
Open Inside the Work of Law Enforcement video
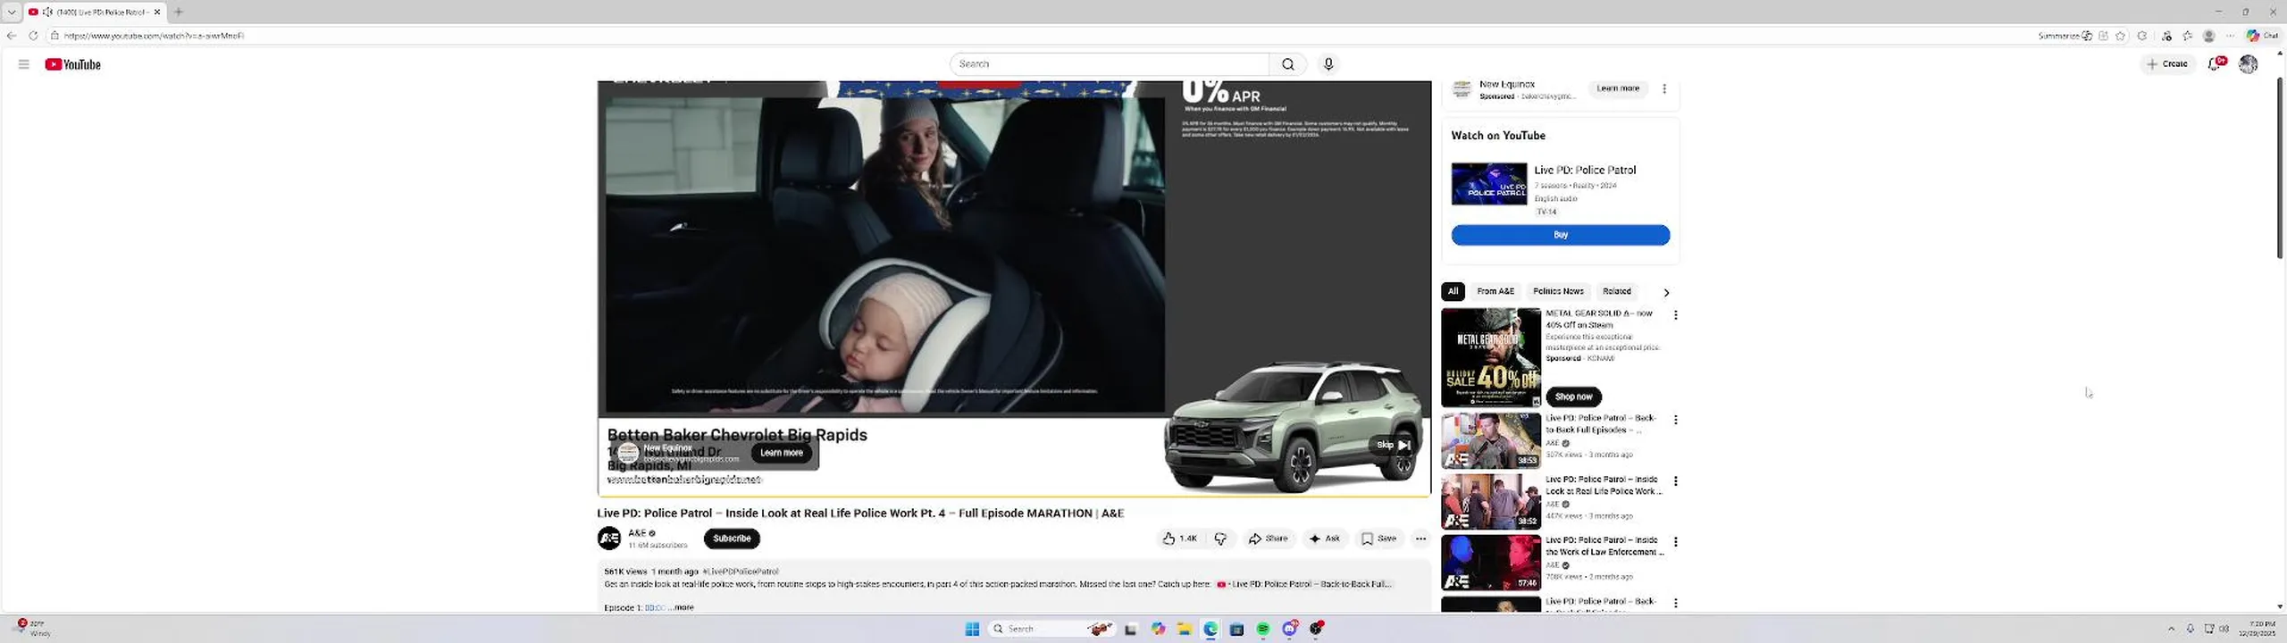coord(1491,563)
